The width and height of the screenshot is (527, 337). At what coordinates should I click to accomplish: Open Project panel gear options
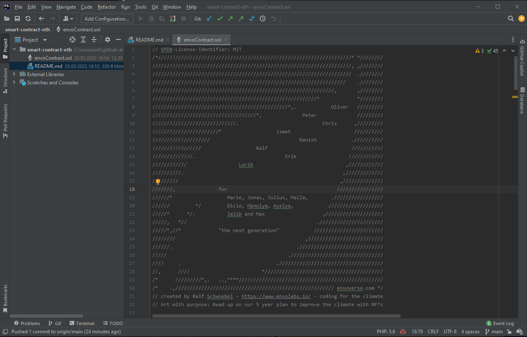tap(108, 40)
